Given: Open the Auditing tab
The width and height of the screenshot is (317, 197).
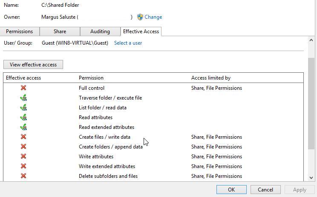Looking at the screenshot, I should 100,31.
